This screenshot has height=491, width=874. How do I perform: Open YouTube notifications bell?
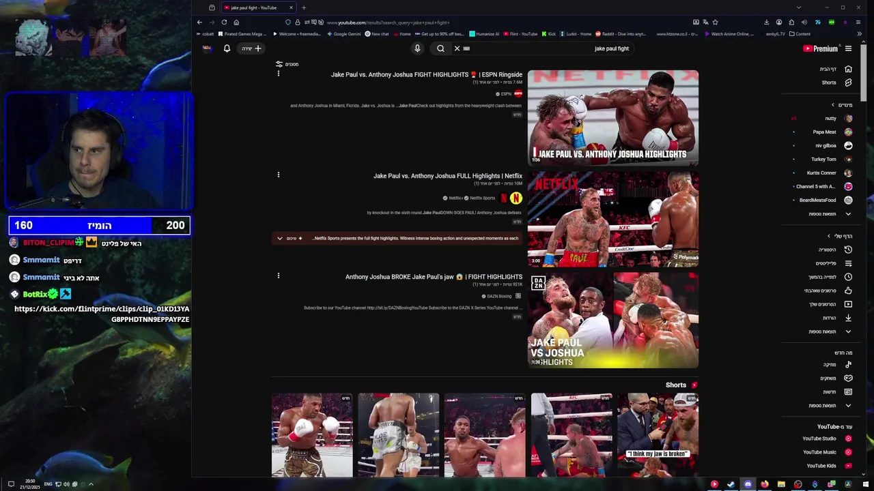tap(227, 48)
